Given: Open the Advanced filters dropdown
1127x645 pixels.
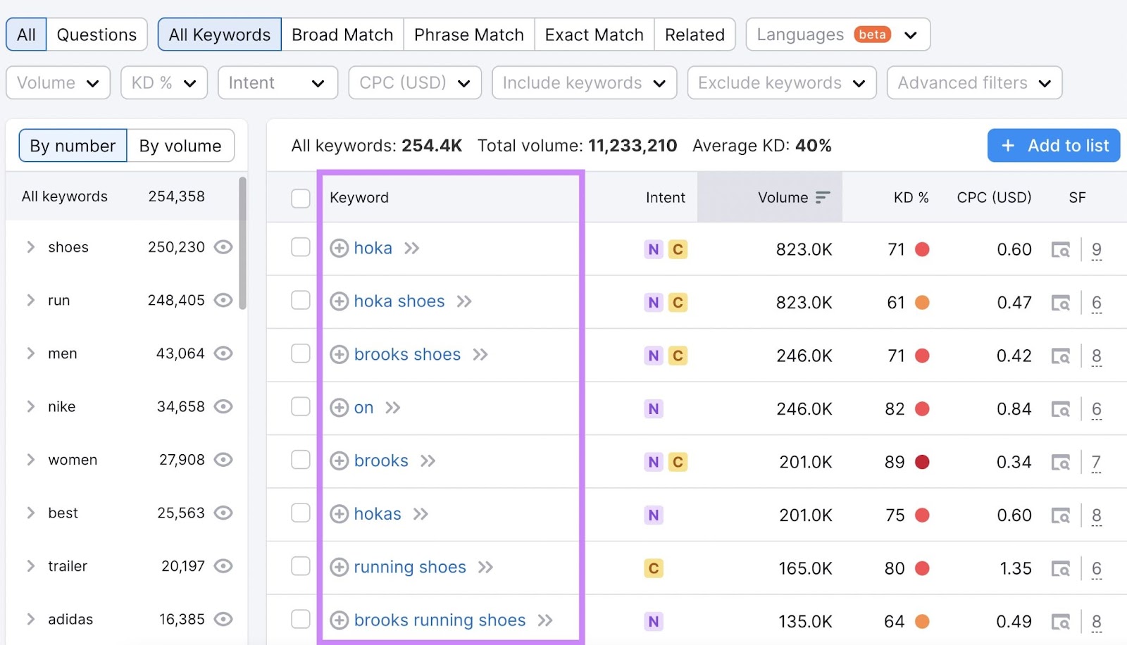Looking at the screenshot, I should click(x=974, y=82).
